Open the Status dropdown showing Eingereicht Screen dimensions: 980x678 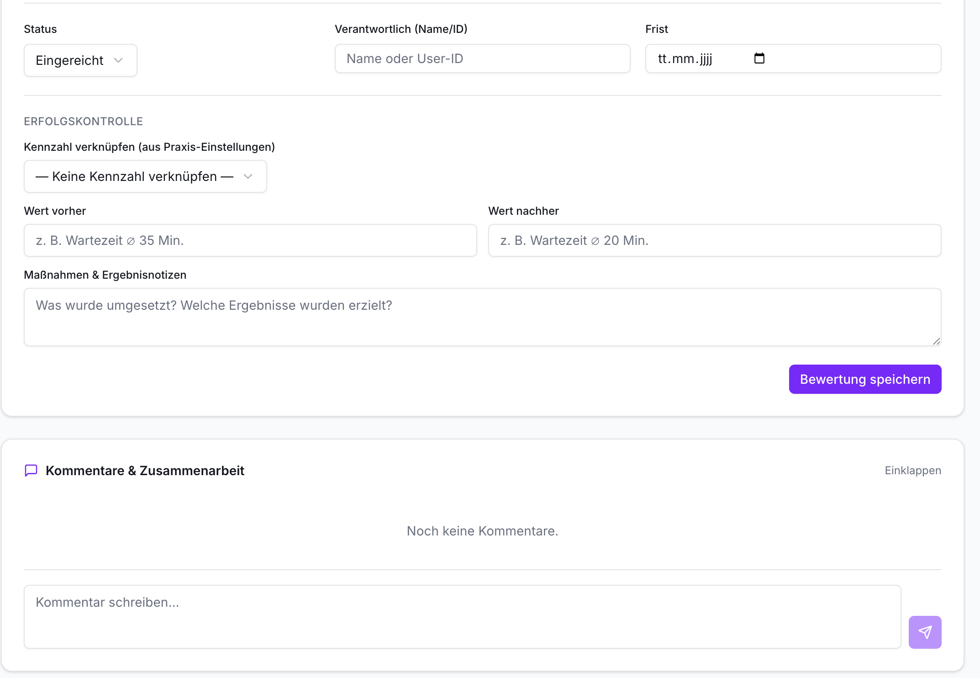point(80,60)
